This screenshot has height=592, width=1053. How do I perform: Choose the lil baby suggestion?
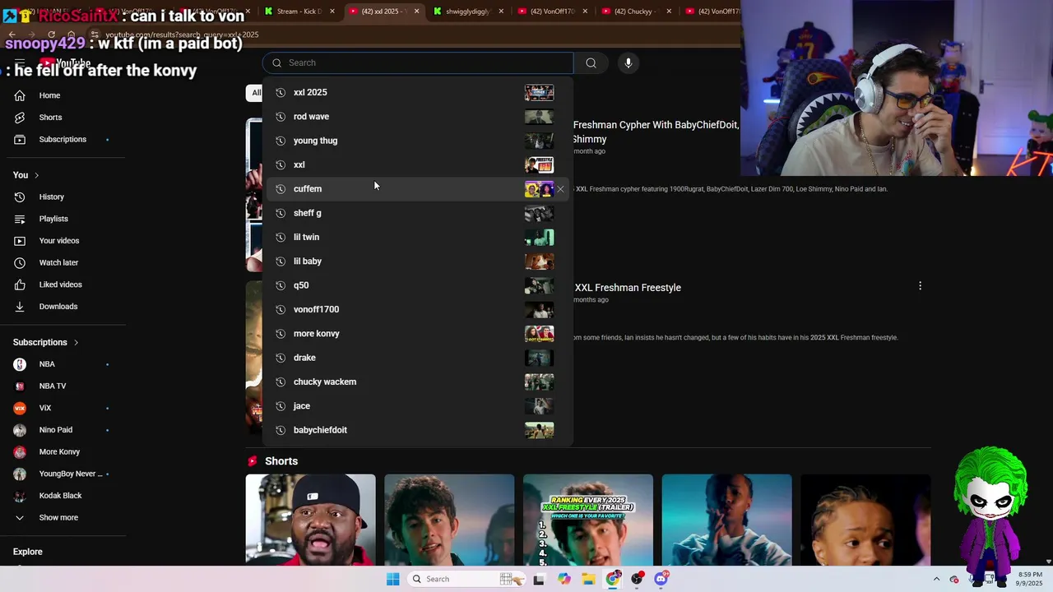point(417,261)
